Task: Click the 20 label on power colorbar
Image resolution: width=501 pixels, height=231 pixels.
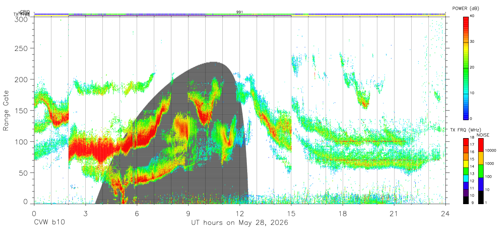Action: pyautogui.click(x=472, y=68)
